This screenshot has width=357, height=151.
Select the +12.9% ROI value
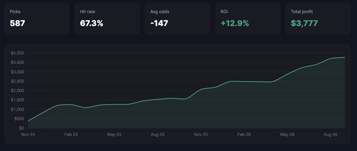coord(235,23)
